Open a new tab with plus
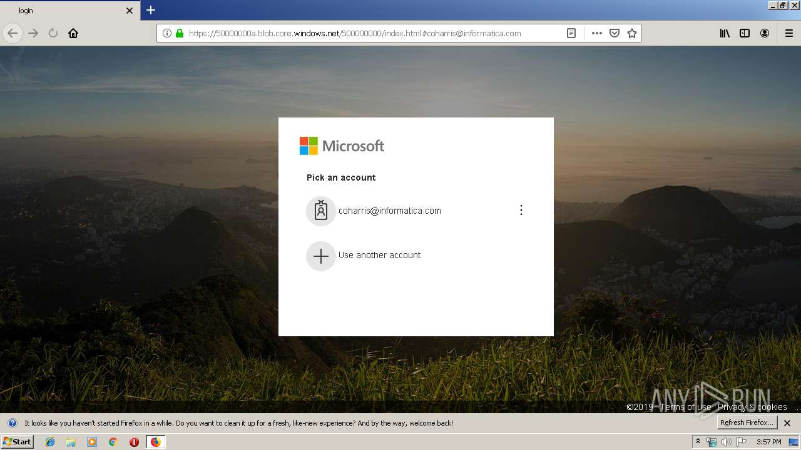The height and width of the screenshot is (450, 801). point(151,10)
